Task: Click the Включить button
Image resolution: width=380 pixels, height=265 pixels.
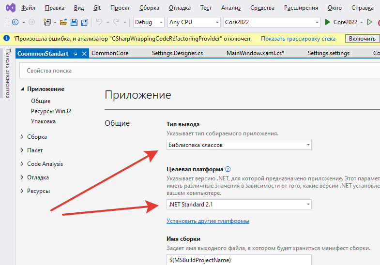Action: click(362, 39)
